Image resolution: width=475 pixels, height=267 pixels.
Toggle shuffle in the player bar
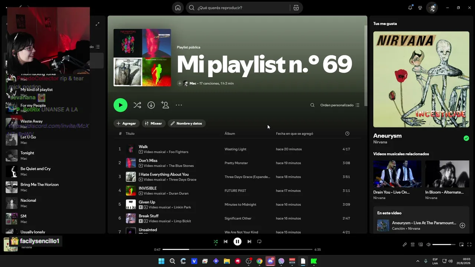pos(216,242)
